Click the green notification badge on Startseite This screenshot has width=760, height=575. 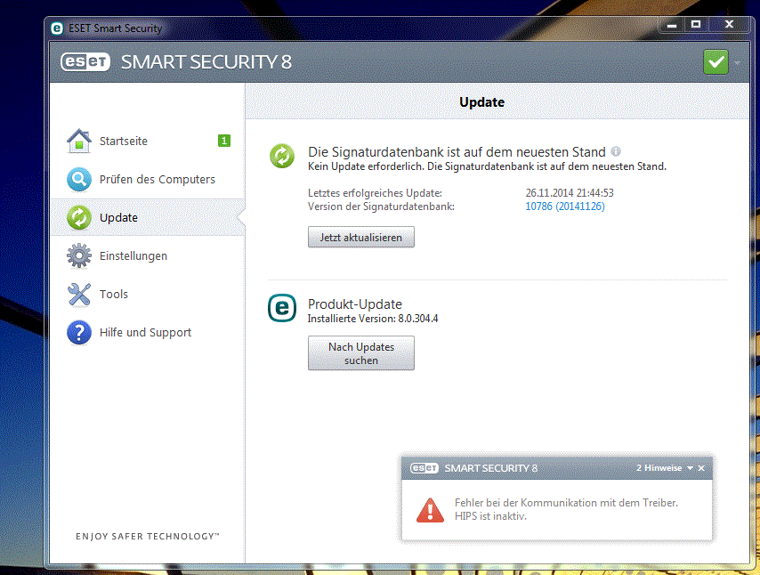coord(224,141)
